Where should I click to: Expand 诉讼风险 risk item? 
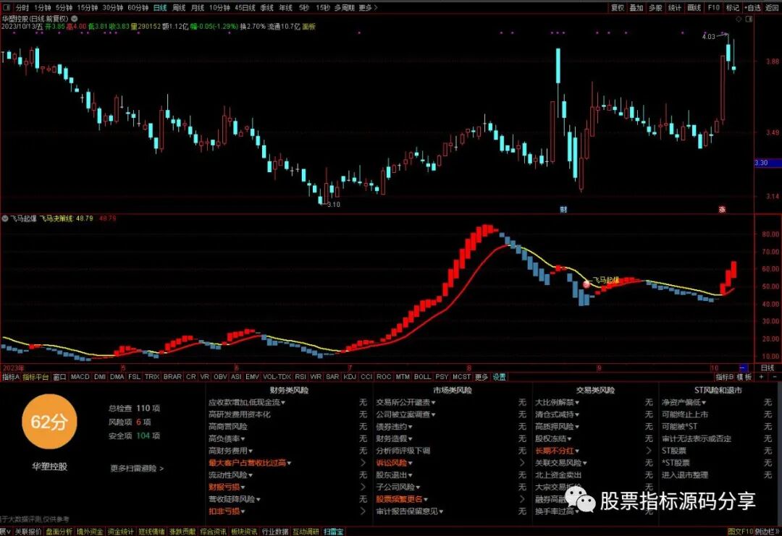point(395,463)
